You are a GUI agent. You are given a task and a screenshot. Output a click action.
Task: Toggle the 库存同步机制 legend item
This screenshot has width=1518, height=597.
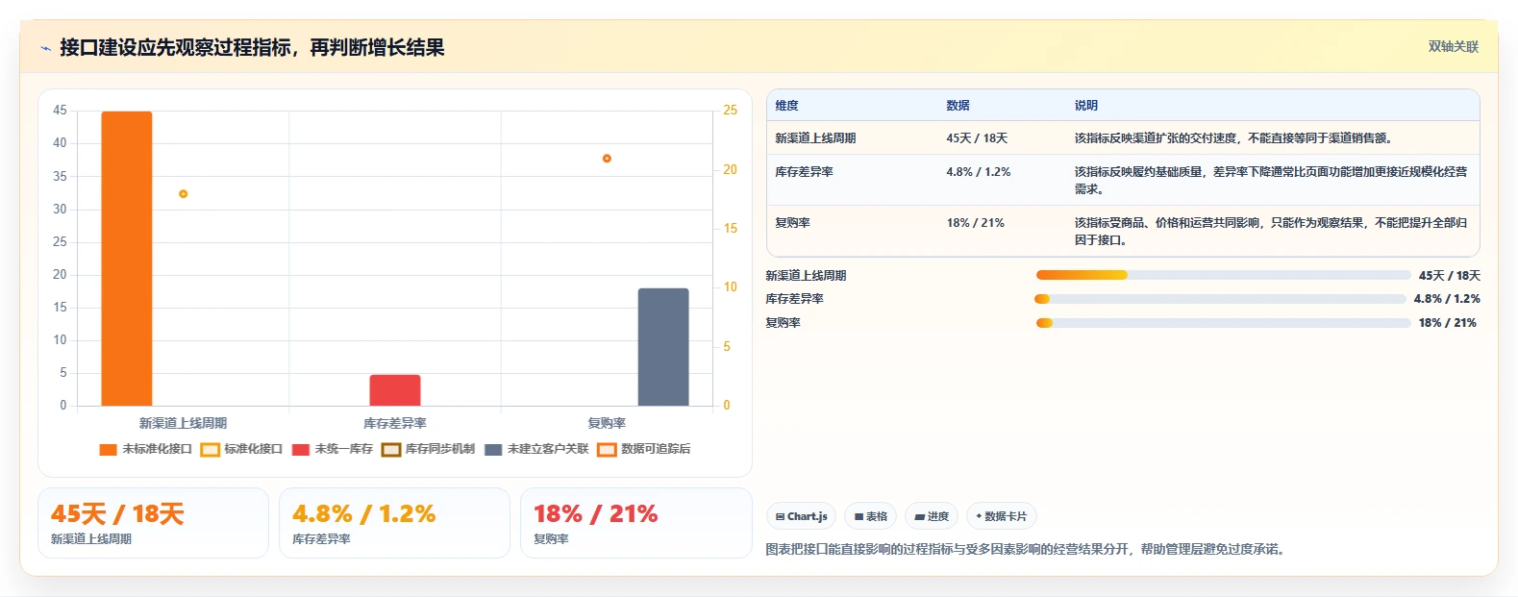point(428,449)
